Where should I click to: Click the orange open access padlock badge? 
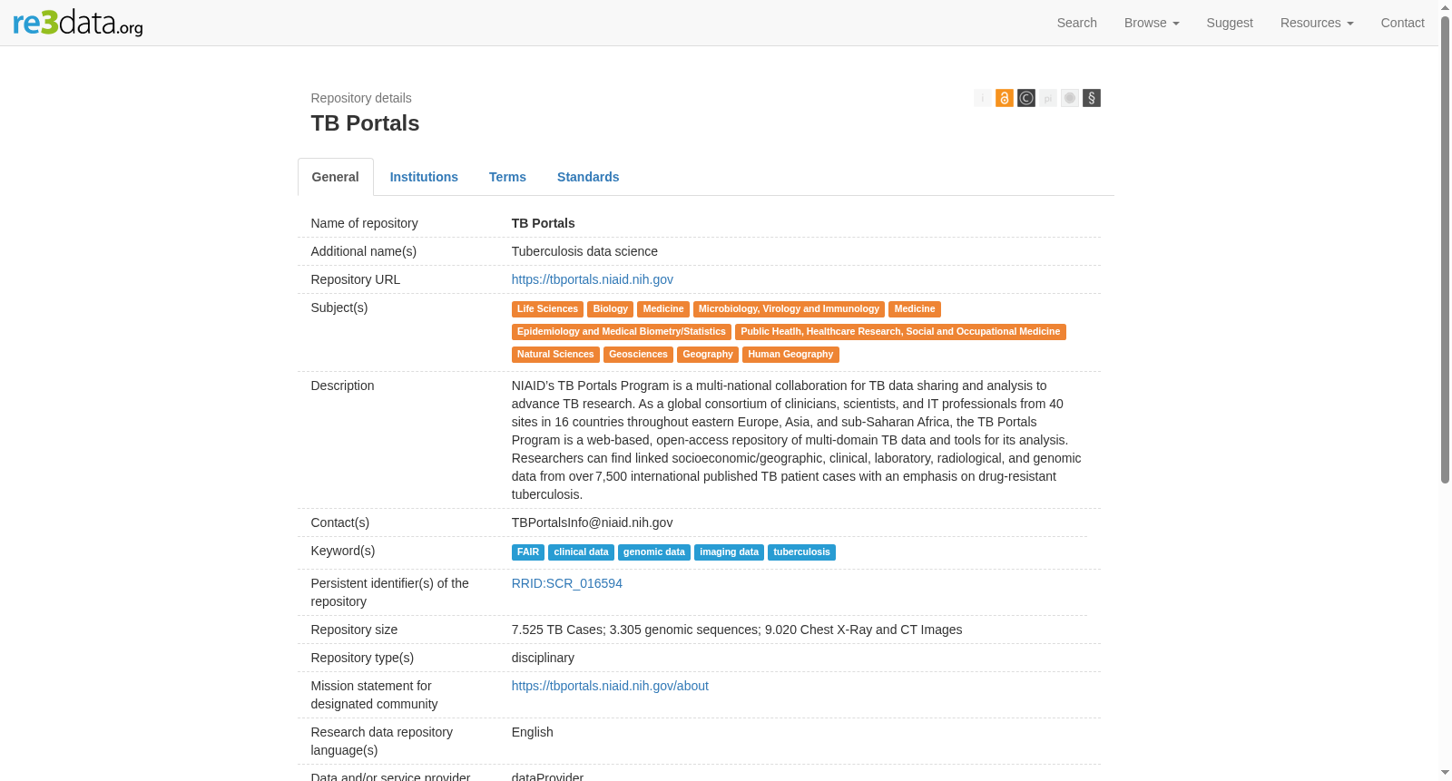(1004, 98)
